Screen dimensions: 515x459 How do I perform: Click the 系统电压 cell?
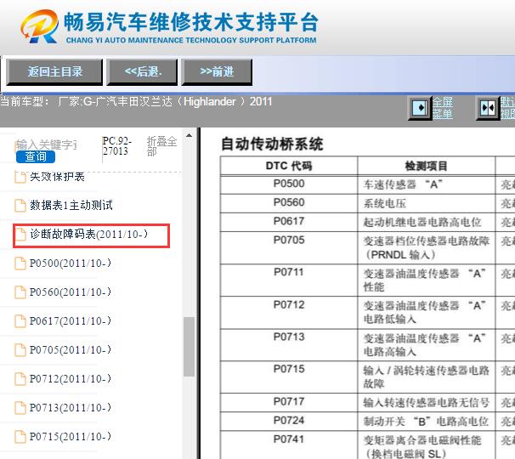[427, 203]
